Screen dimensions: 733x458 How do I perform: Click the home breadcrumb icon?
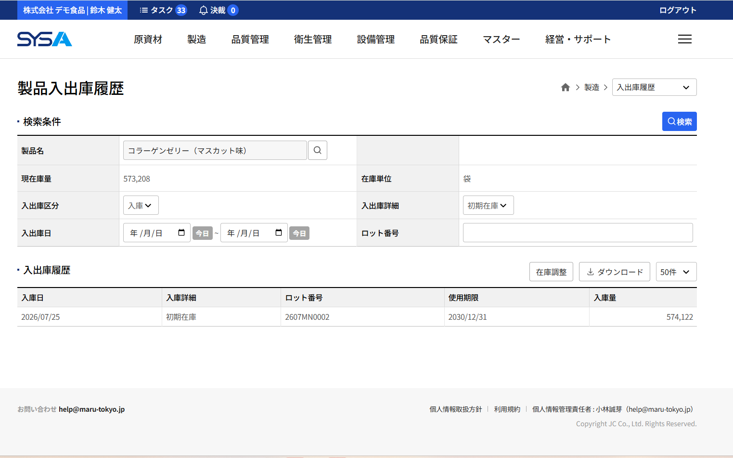point(565,87)
